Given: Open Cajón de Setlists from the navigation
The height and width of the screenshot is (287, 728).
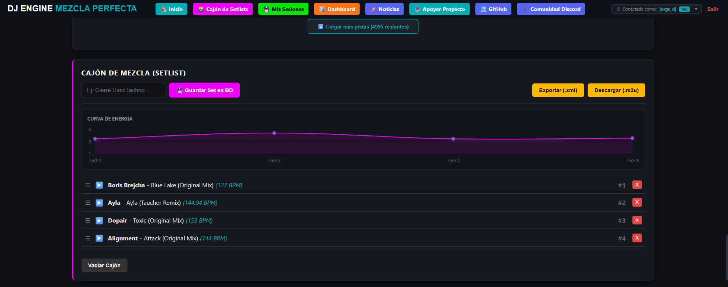Looking at the screenshot, I should click(223, 9).
